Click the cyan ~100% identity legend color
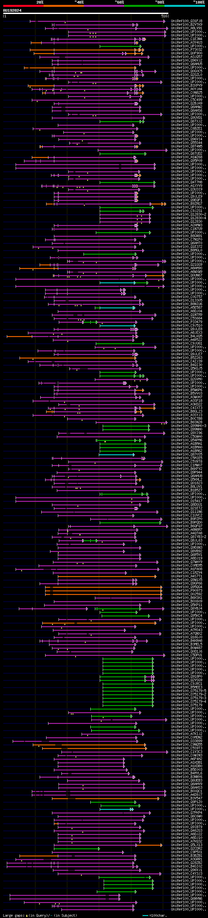 pyautogui.click(x=185, y=6)
